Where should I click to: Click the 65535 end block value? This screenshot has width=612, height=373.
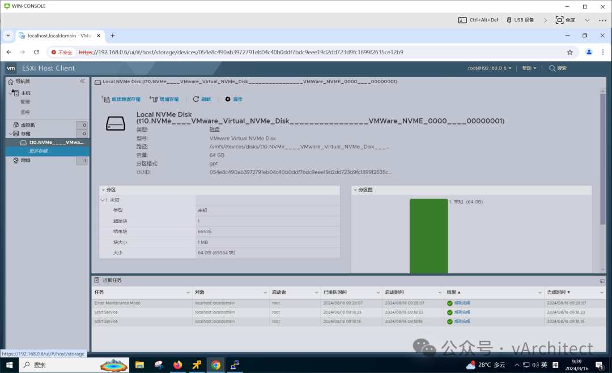(x=205, y=231)
